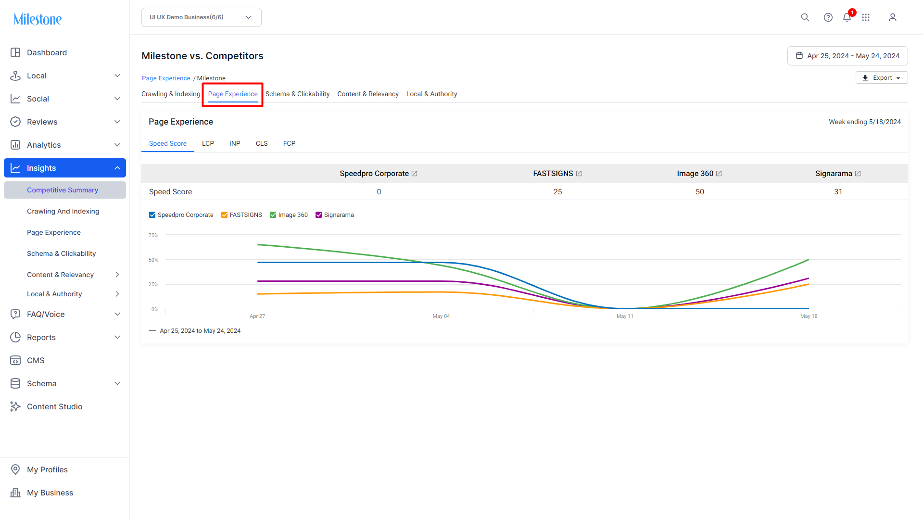Click the Social sidebar icon
Image resolution: width=923 pixels, height=519 pixels.
[x=15, y=99]
